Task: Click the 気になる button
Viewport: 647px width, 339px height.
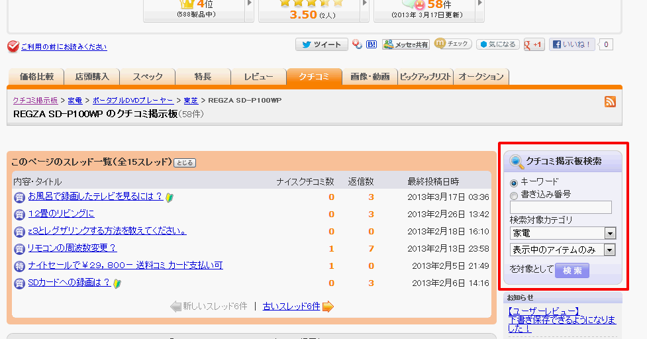Action: 498,44
